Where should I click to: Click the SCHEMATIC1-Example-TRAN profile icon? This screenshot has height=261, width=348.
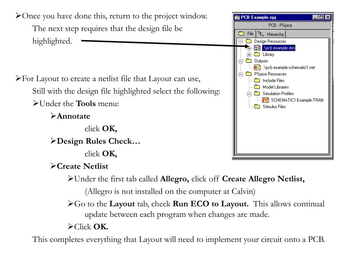[266, 100]
